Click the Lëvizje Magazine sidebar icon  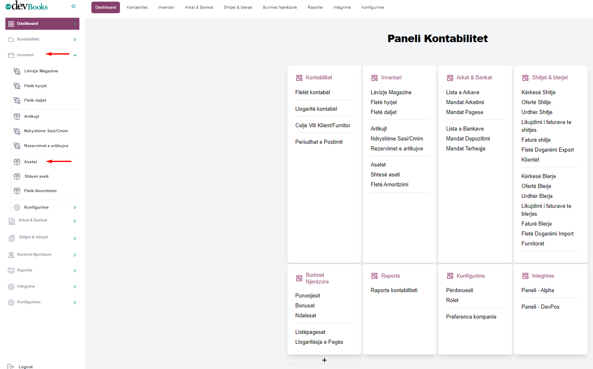point(17,71)
